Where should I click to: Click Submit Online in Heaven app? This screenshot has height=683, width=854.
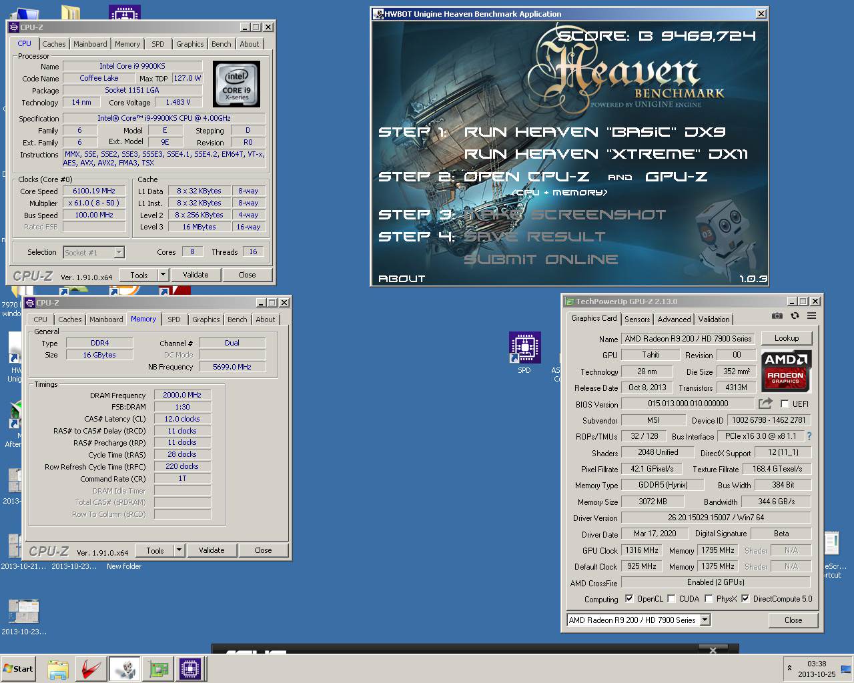coord(541,259)
